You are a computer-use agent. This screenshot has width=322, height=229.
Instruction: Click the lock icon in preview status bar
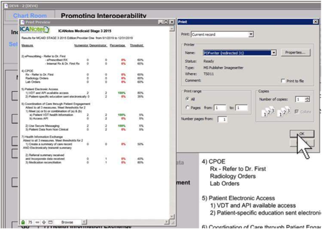tap(24, 222)
